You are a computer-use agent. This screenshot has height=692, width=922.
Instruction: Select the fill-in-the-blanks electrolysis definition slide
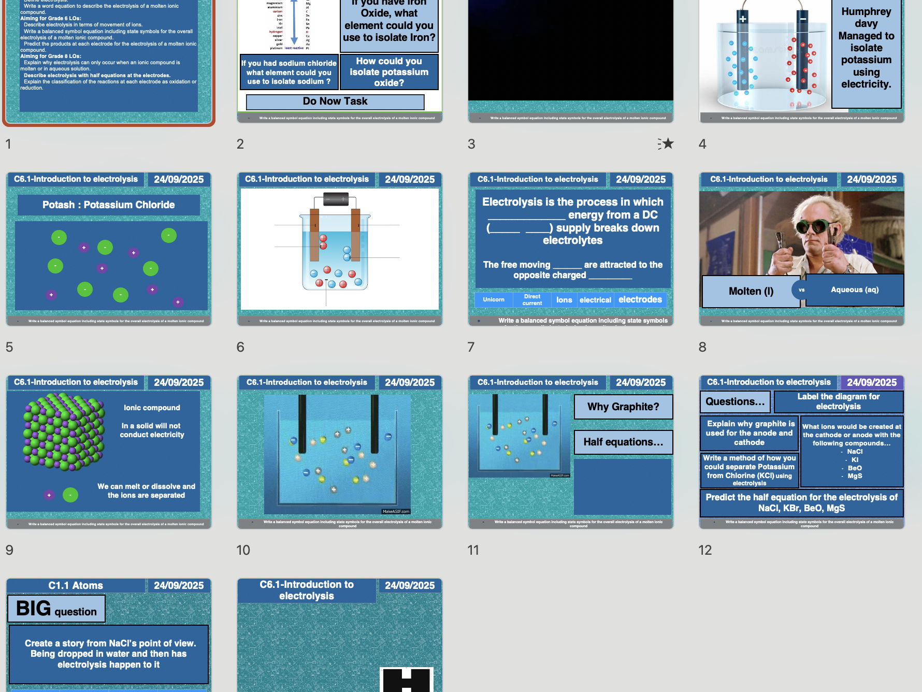tap(570, 249)
